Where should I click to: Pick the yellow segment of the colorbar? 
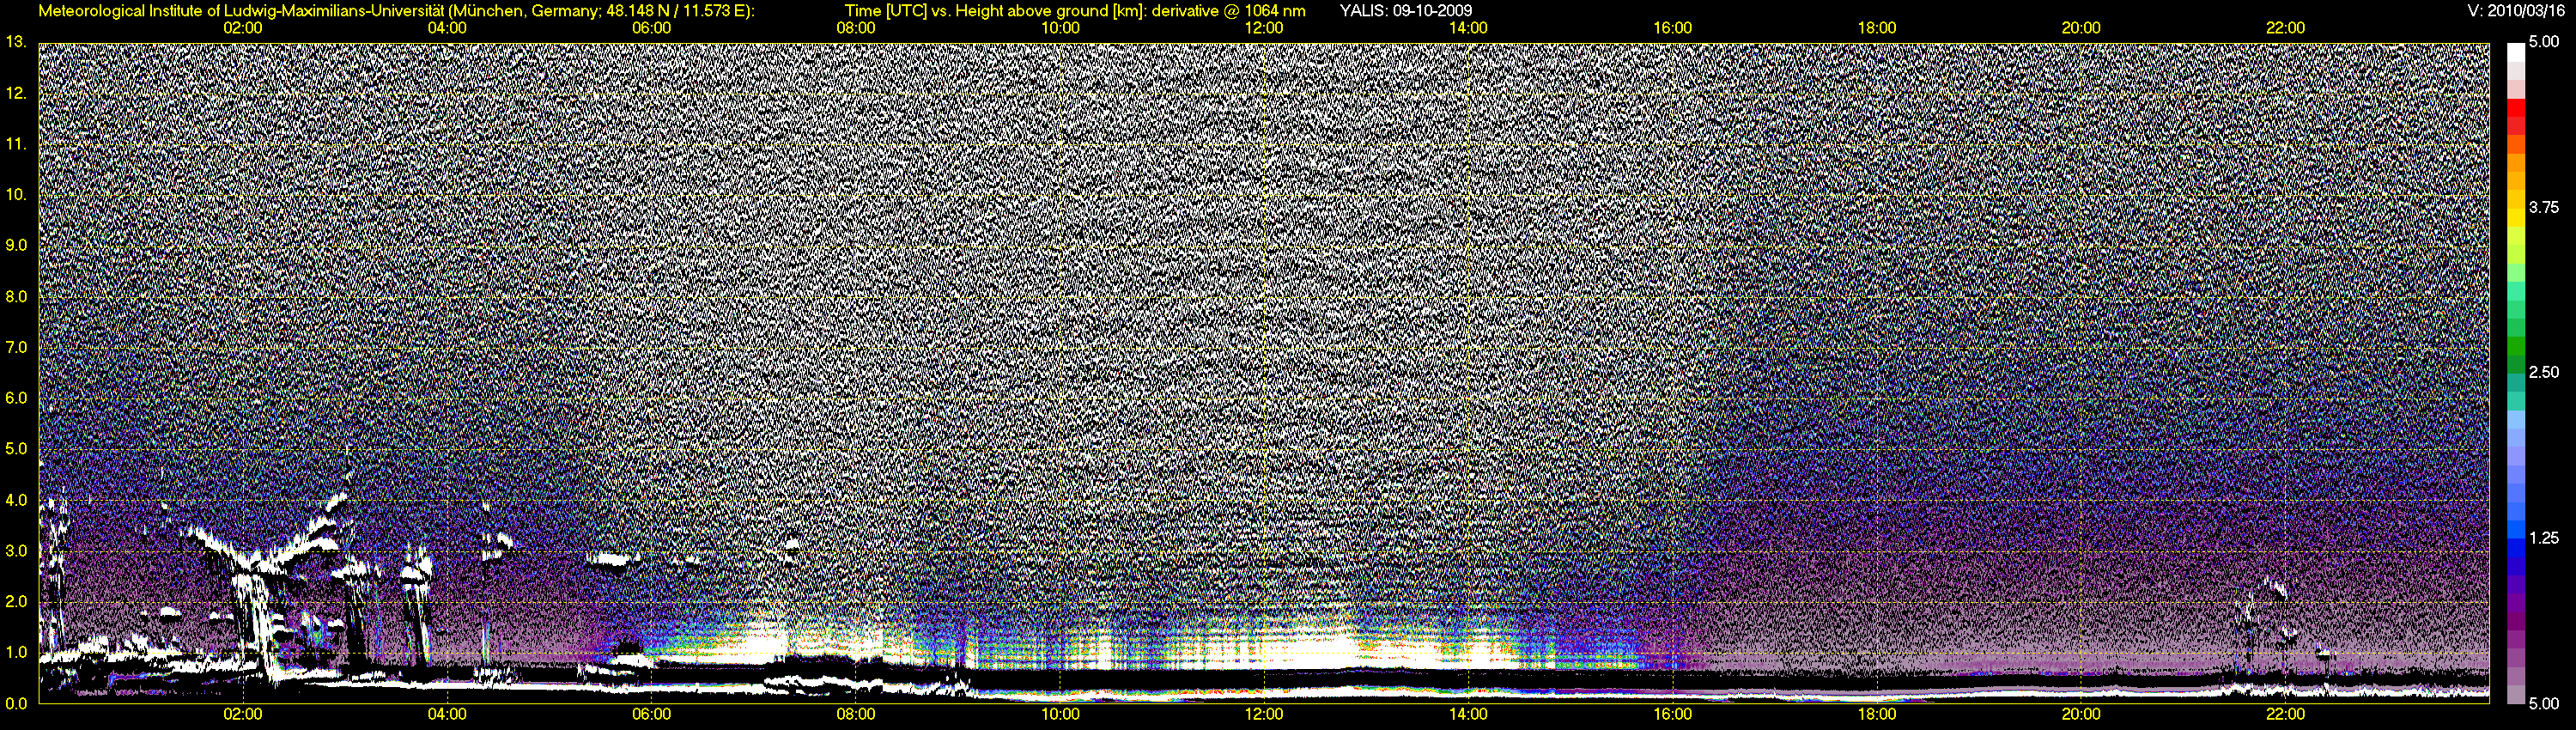(2516, 218)
